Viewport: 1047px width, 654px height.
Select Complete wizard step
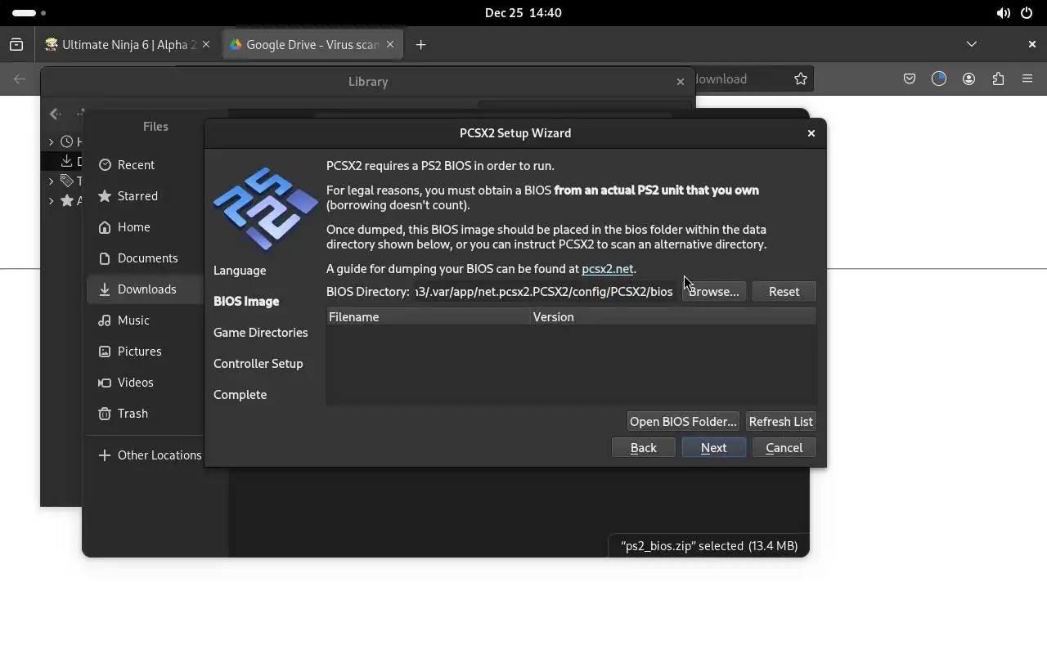point(240,395)
